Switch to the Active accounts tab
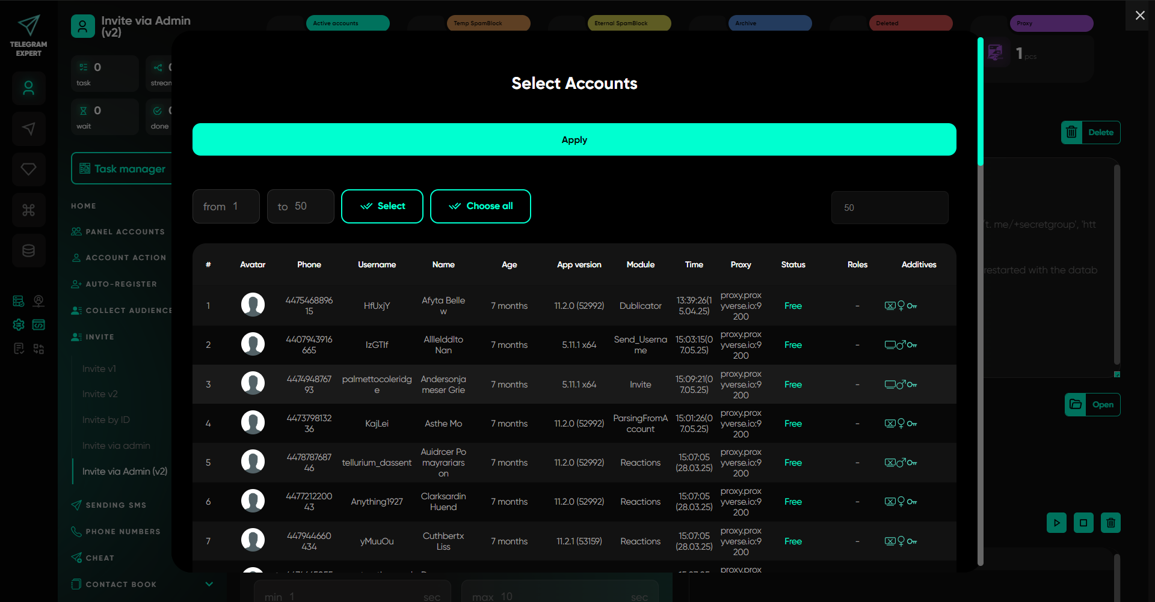The width and height of the screenshot is (1155, 602). 348,23
